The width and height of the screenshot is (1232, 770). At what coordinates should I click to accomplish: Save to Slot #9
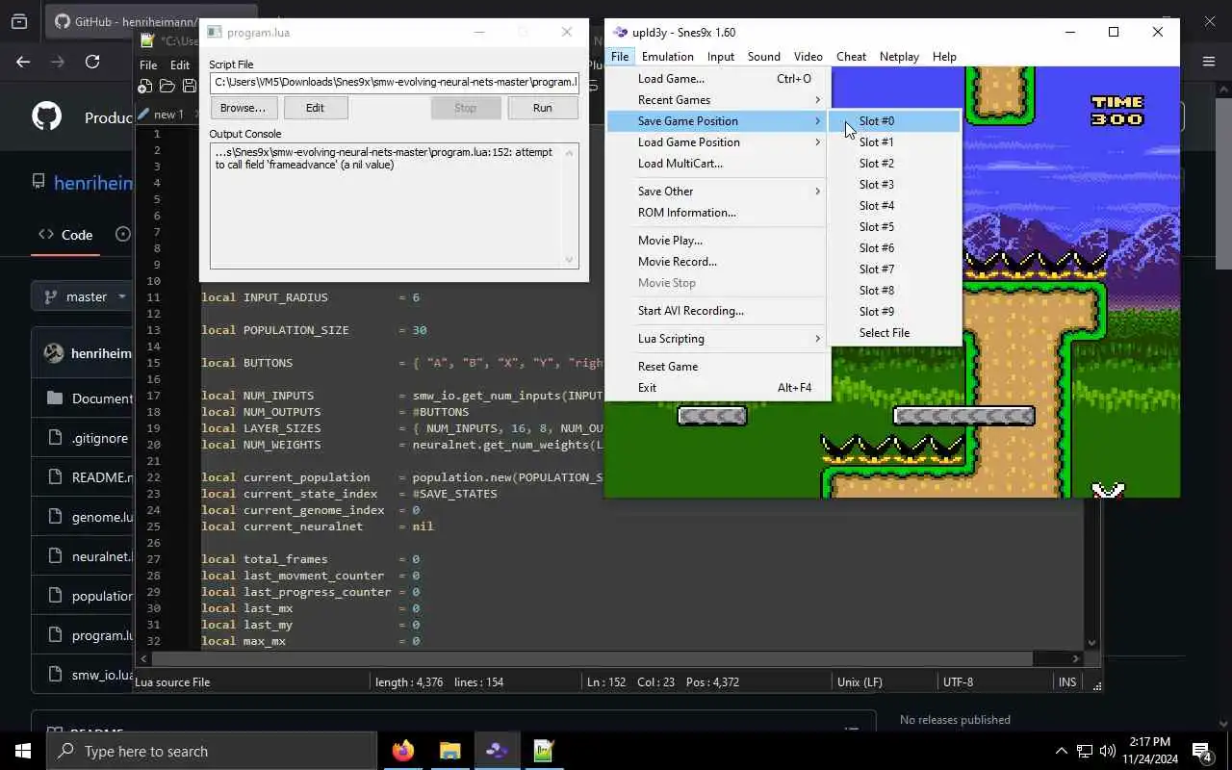[x=894, y=312]
